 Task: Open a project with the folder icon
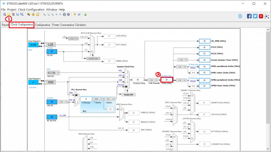click(9, 14)
